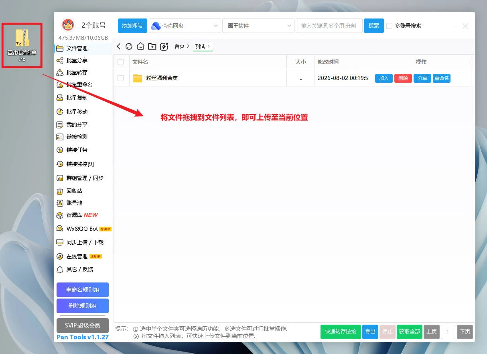487x354 pixels.
Task: Click the yellow folder icon of 粉丝福利合集
Action: tap(138, 78)
